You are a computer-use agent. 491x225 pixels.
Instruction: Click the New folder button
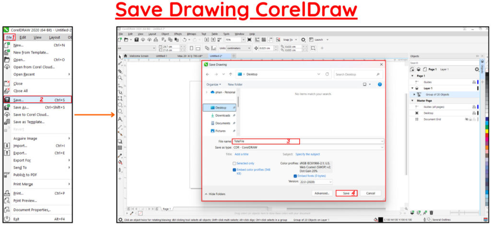pos(235,84)
